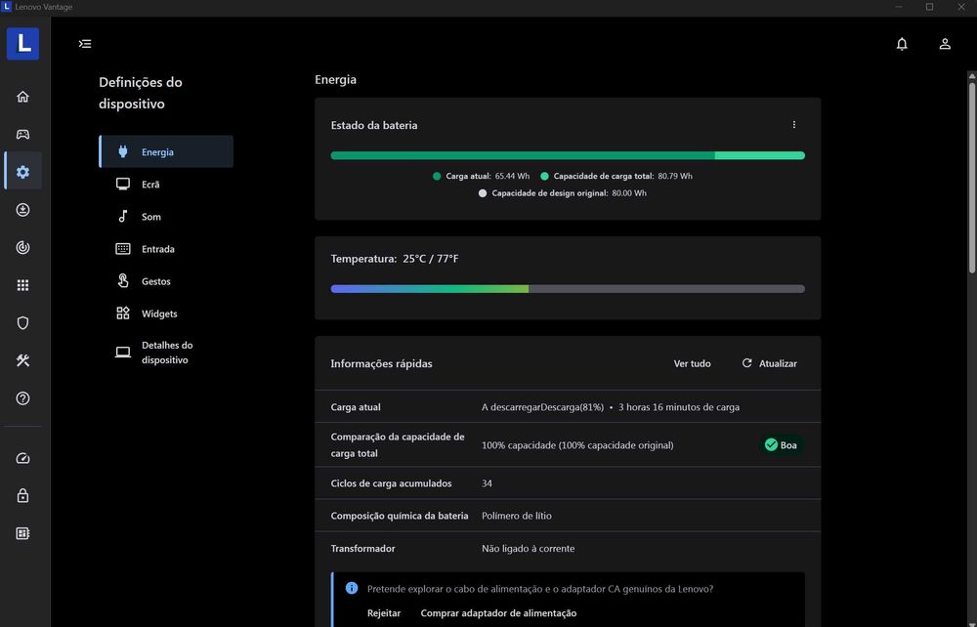Open the tools wrench sidebar icon
The height and width of the screenshot is (627, 977).
23,360
